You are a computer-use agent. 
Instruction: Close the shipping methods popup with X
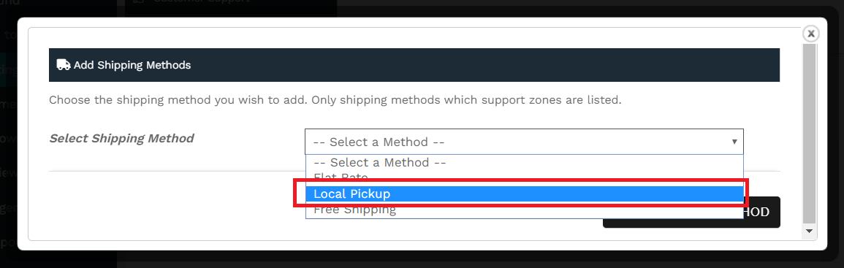[810, 34]
